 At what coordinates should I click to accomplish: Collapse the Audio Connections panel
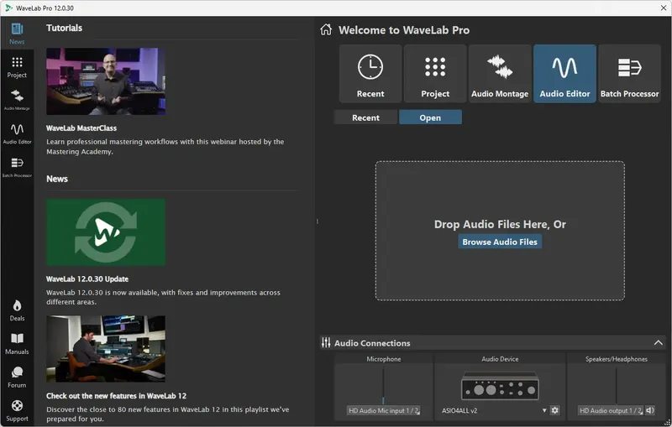click(x=658, y=343)
